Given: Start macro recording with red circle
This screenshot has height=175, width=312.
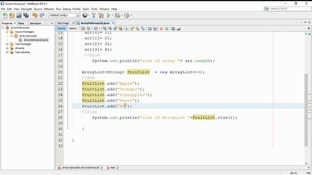Looking at the screenshot, I should click(x=161, y=29).
